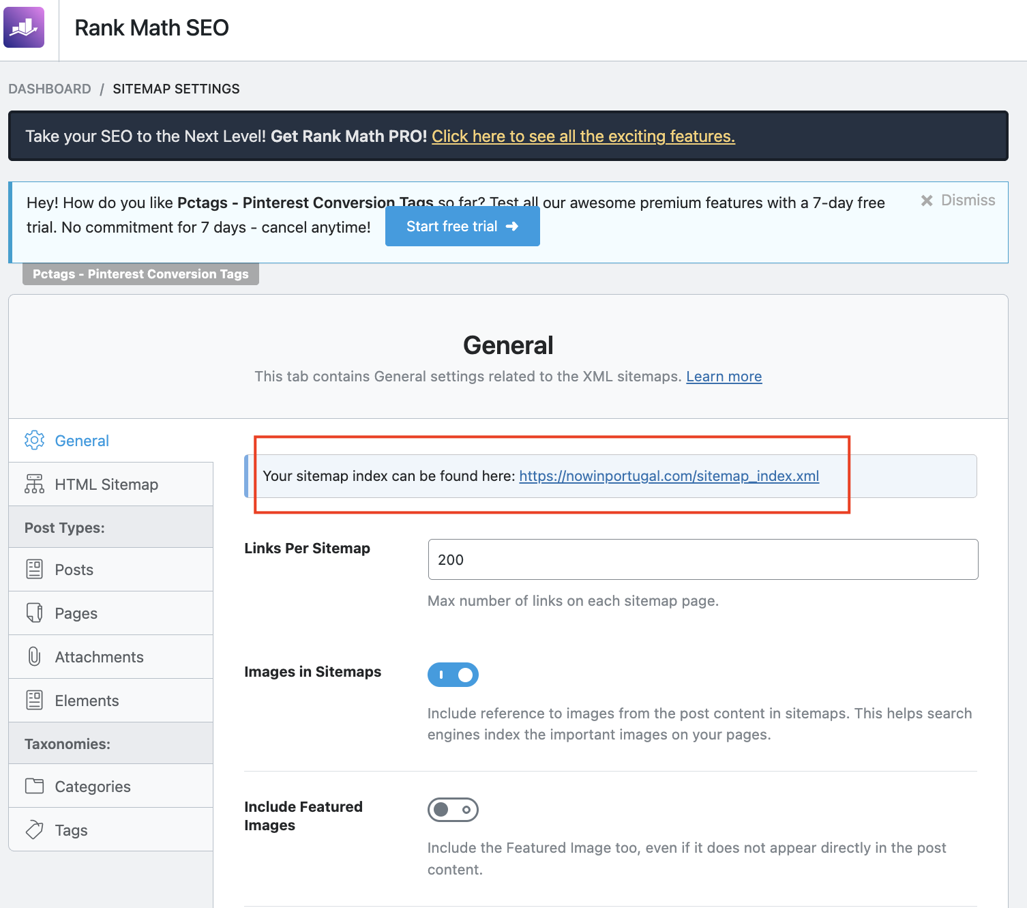This screenshot has width=1027, height=908.
Task: Click the Pages icon in sidebar
Action: [34, 613]
